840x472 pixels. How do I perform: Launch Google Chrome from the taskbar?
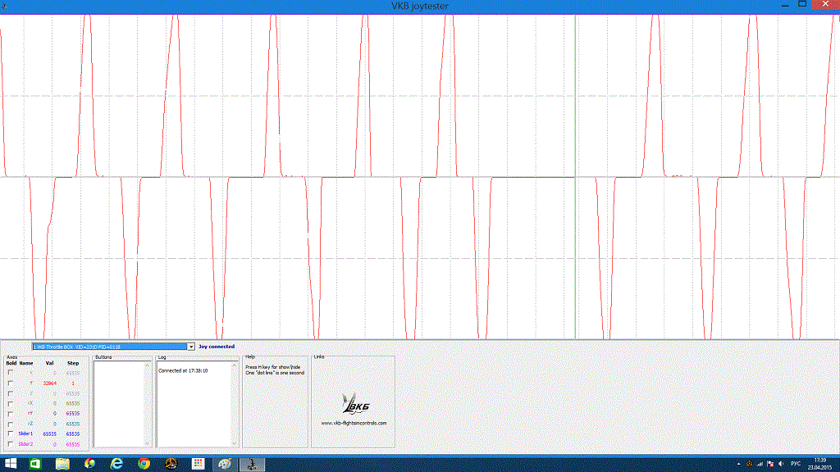[144, 464]
